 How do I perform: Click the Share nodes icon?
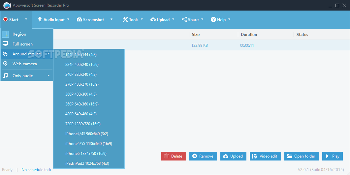(x=184, y=20)
